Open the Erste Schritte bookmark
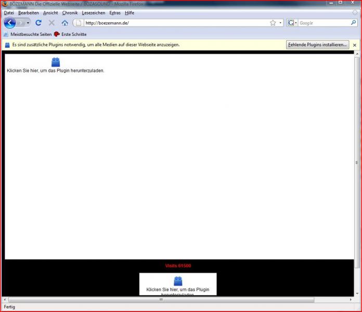Image resolution: width=362 pixels, height=312 pixels. 74,34
